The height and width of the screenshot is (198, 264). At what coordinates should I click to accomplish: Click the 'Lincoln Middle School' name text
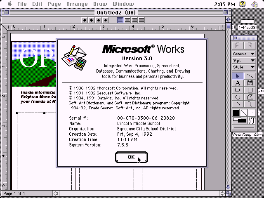click(x=139, y=123)
